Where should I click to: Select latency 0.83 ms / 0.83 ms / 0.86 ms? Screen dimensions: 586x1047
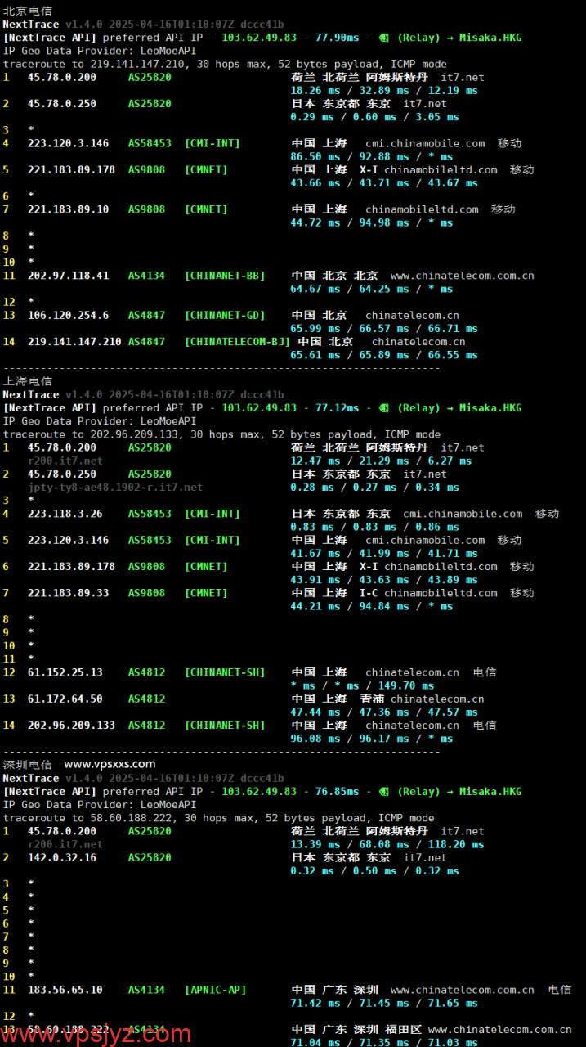374,527
